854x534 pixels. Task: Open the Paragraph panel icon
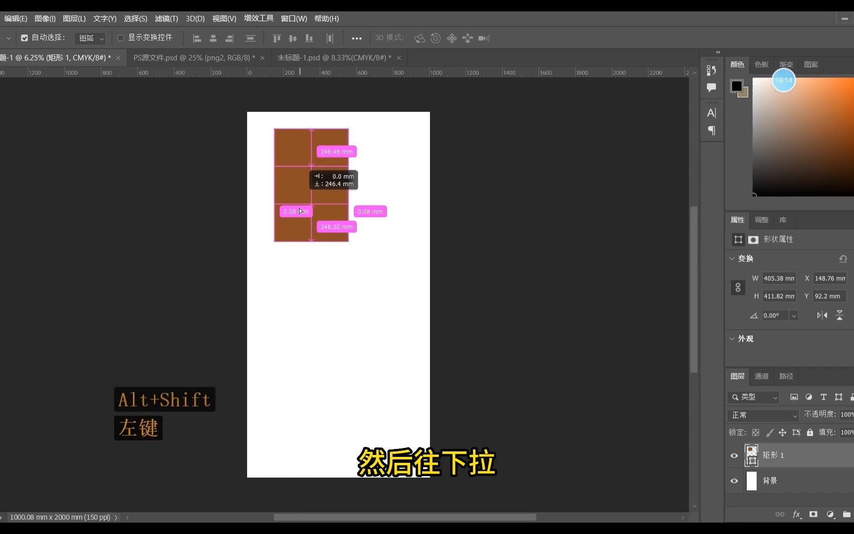(711, 131)
